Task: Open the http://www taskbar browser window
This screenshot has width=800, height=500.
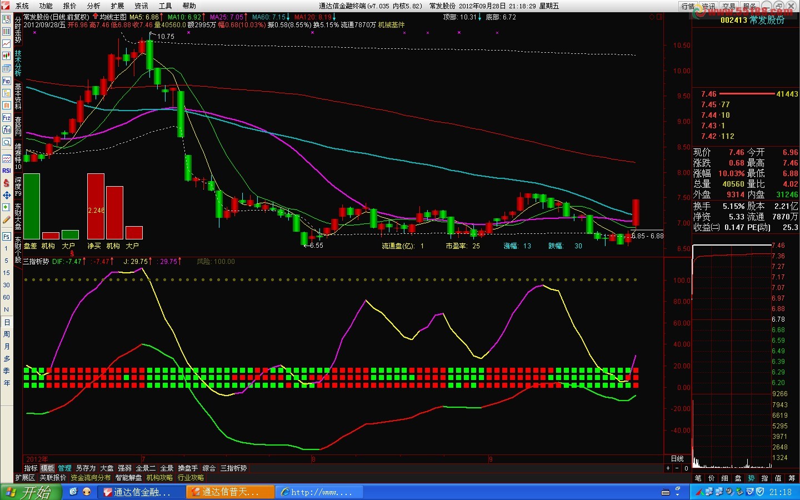Action: click(x=319, y=492)
